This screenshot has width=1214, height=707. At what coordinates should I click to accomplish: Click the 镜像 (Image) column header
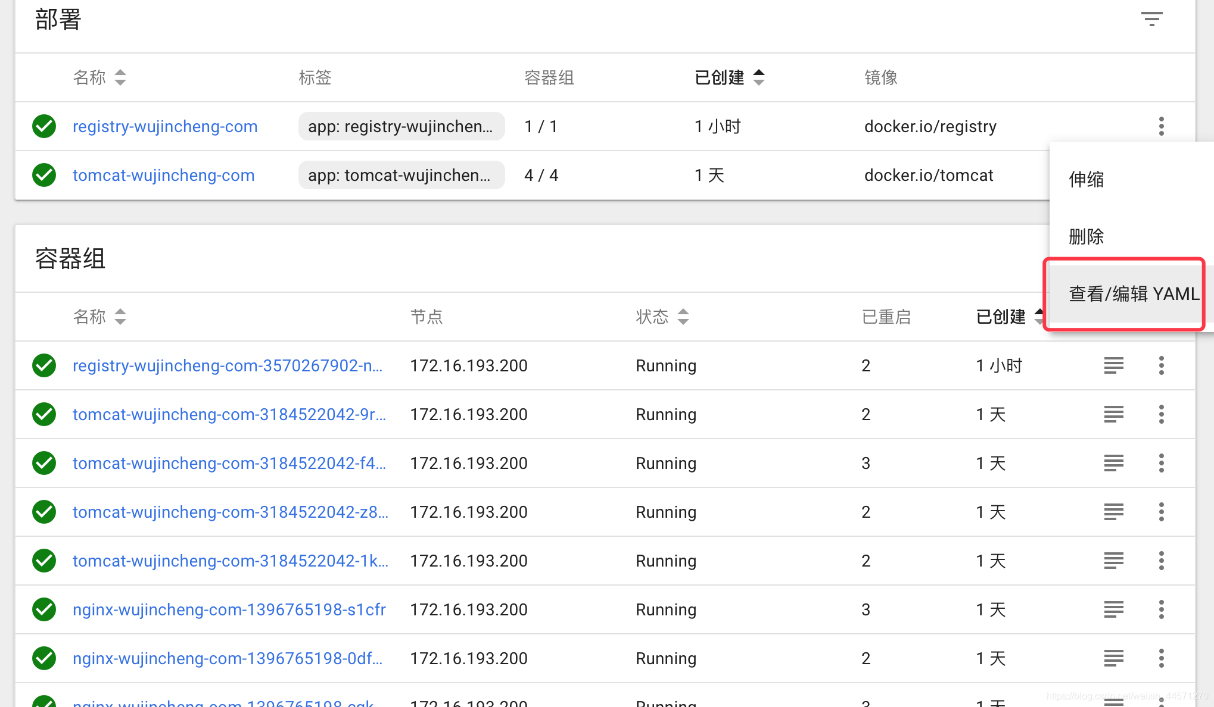click(x=880, y=77)
